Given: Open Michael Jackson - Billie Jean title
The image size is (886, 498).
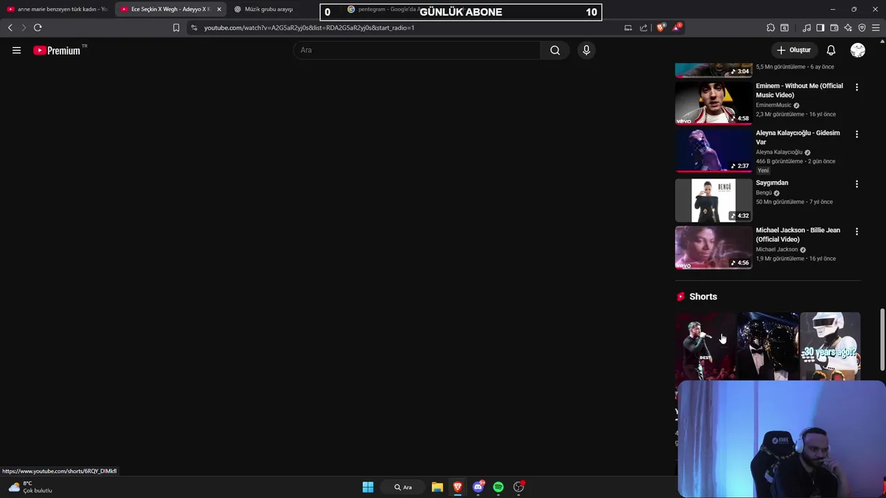Looking at the screenshot, I should coord(798,234).
